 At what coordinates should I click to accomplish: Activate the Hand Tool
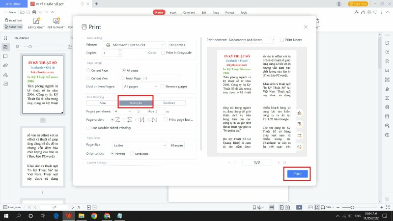(x=13, y=20)
